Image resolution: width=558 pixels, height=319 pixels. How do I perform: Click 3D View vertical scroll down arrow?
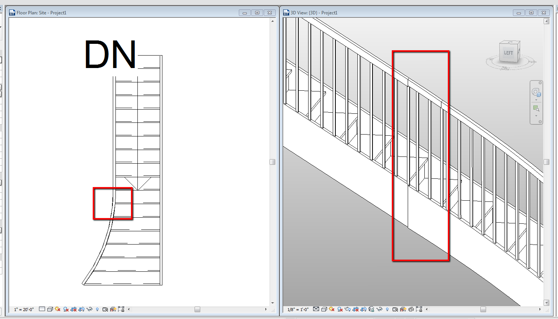point(546,303)
